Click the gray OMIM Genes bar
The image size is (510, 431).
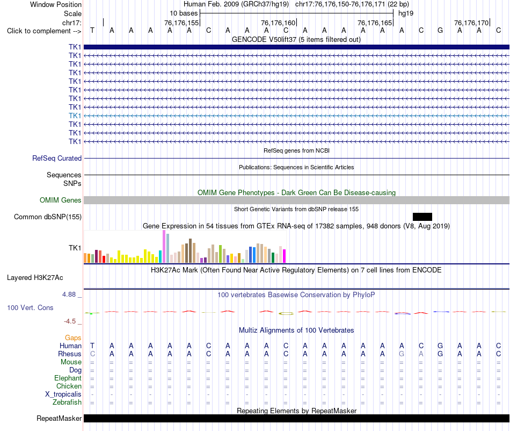pos(296,200)
